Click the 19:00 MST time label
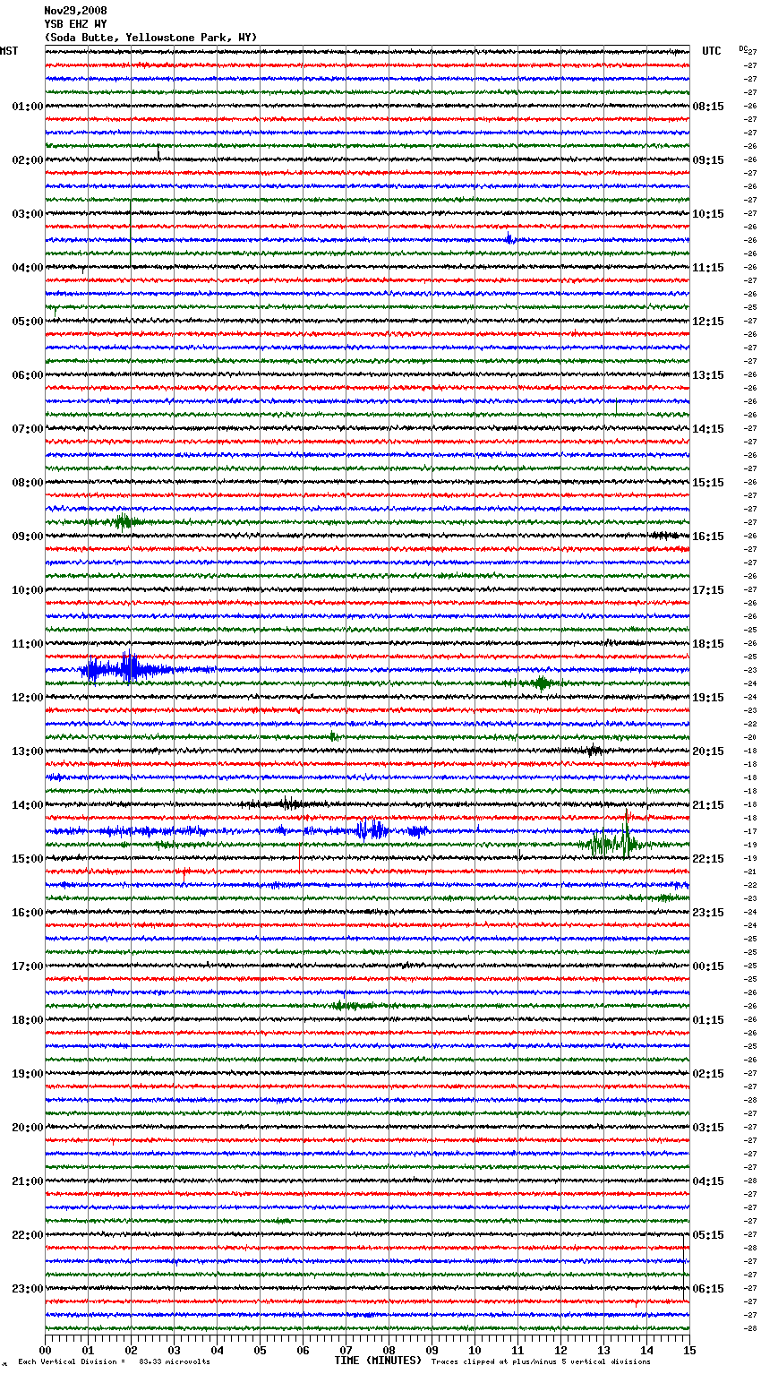This screenshot has height=1374, width=761. click(x=27, y=1074)
